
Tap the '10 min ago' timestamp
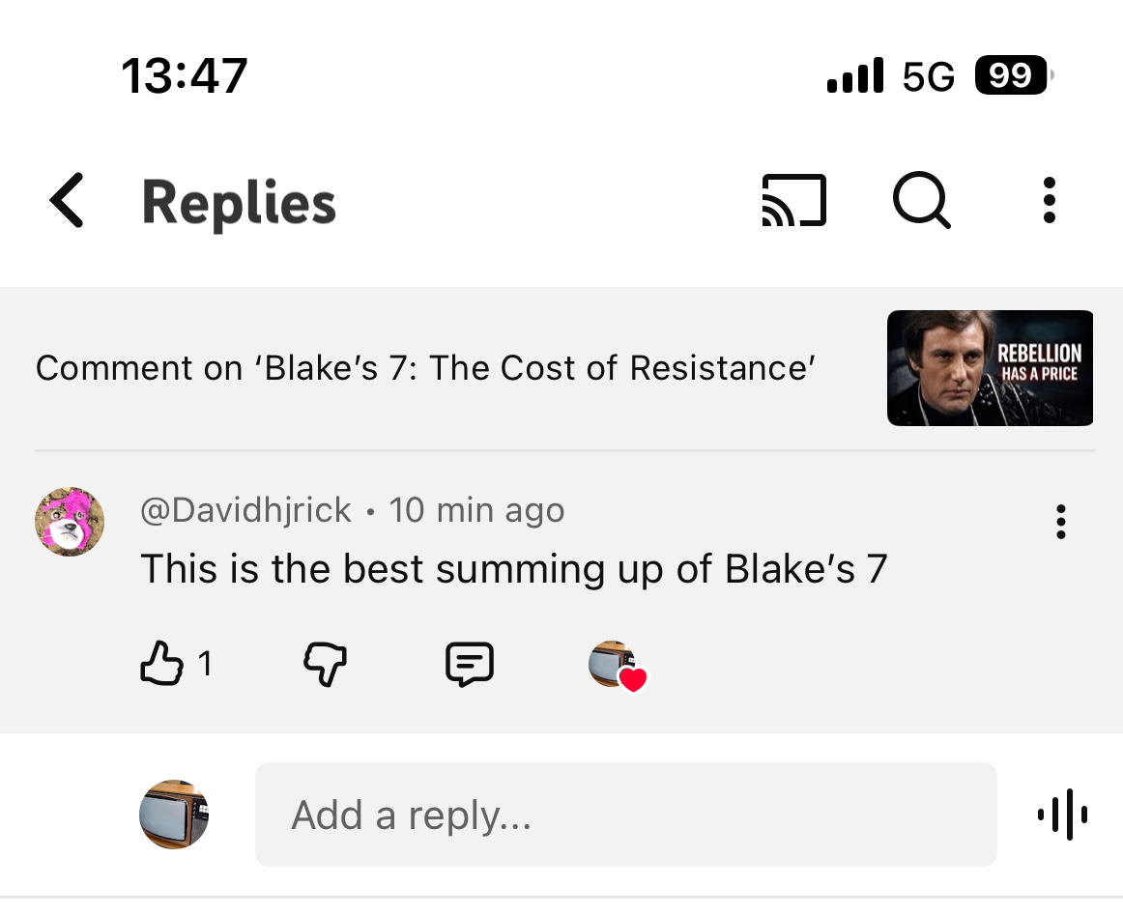[x=477, y=510]
